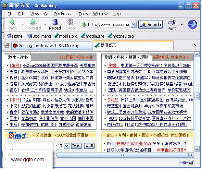Open the mozilla.org bookmark
The width and height of the screenshot is (202, 169).
(x=66, y=36)
